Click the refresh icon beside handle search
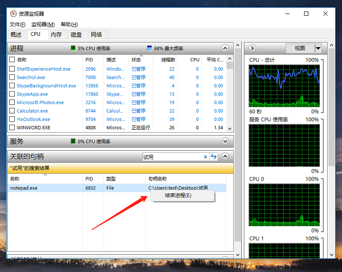Viewport: 342px width, 272px height. (214, 157)
